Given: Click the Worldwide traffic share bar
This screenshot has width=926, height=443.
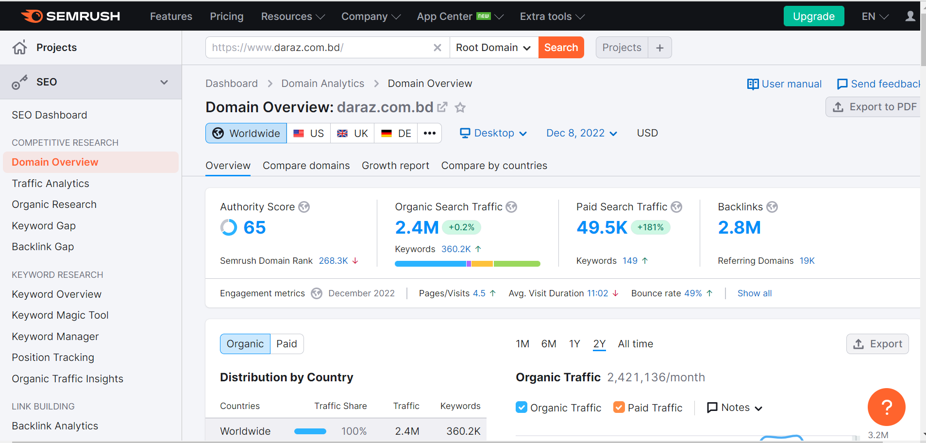Looking at the screenshot, I should pyautogui.click(x=310, y=431).
